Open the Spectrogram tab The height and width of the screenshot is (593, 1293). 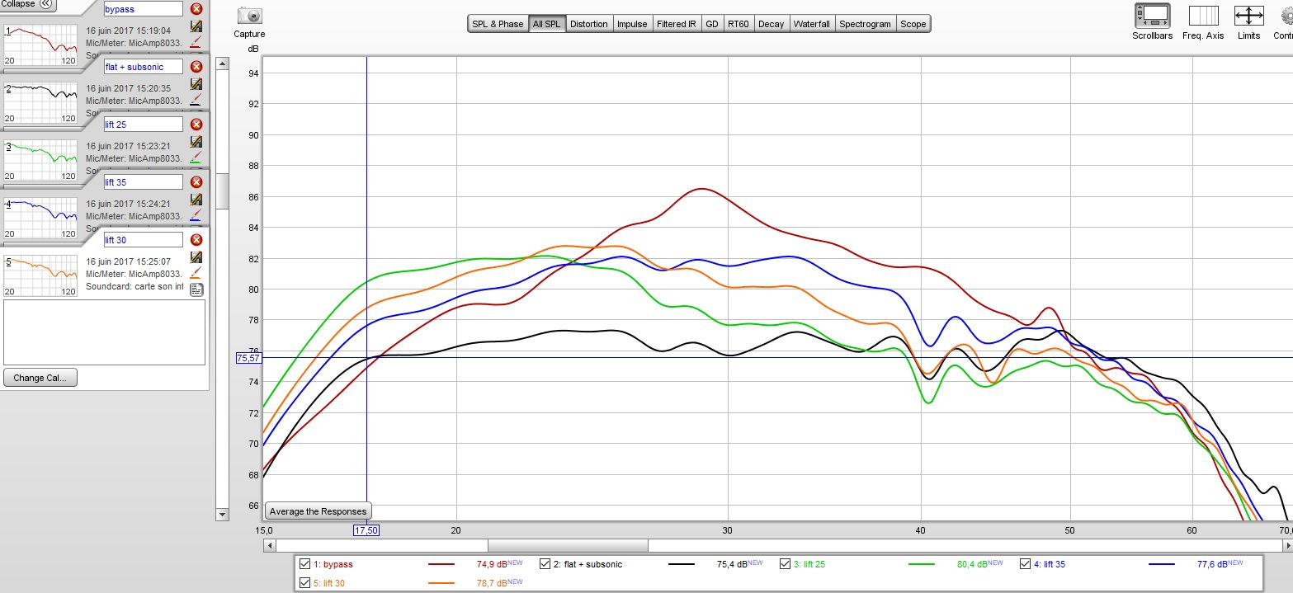(x=866, y=24)
